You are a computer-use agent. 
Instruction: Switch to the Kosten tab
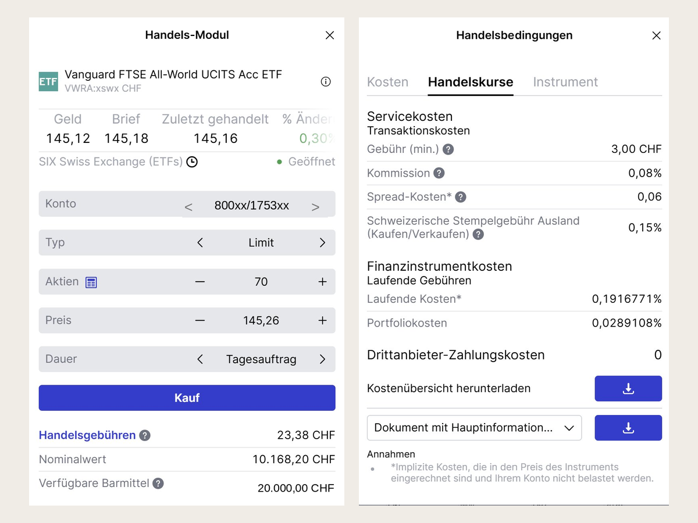pyautogui.click(x=387, y=82)
